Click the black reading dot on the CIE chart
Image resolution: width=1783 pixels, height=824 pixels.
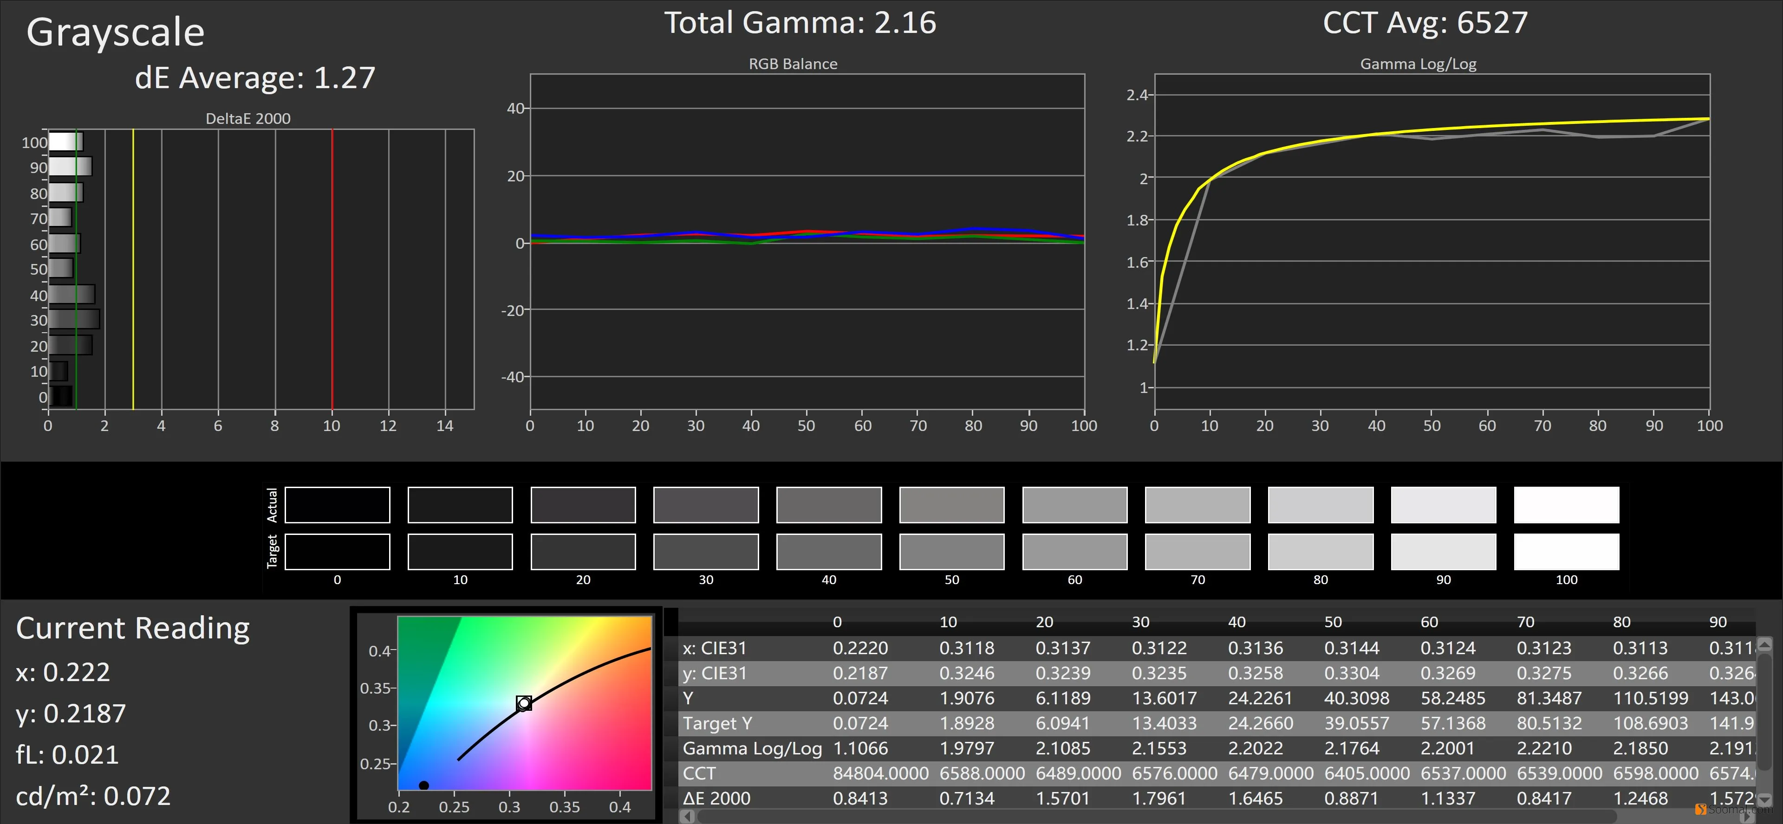(423, 785)
